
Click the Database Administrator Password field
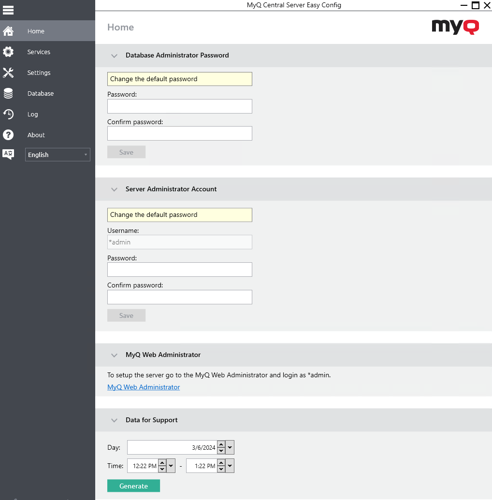pyautogui.click(x=179, y=106)
